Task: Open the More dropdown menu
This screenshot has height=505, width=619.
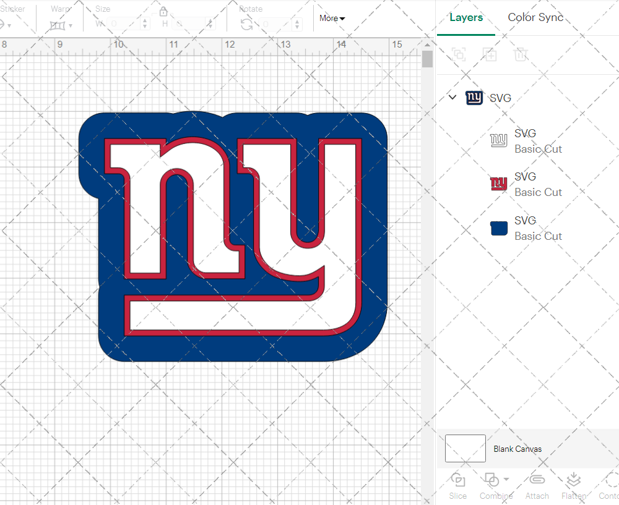Action: [x=332, y=18]
